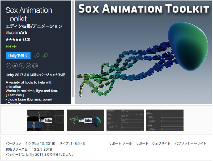Open fourth Element settings screenshot thumbnail
Image resolution: width=213 pixels, height=161 pixels.
pos(165,120)
